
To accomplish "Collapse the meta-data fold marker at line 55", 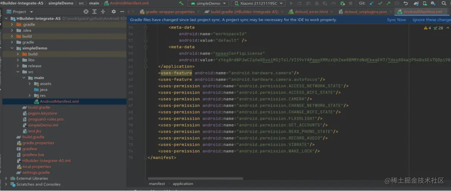I will (x=146, y=28).
